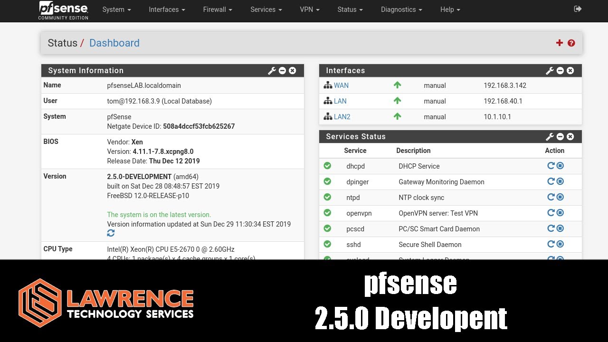Screen dimensions: 608x342
Task: Collapse the Interfaces widget with minus icon
Action: pos(560,71)
